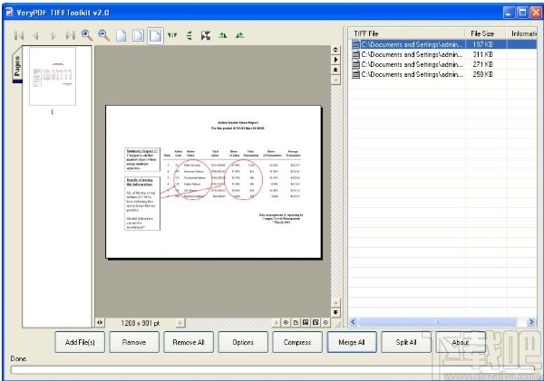Toggle the highlighted third page-fit icon
The height and width of the screenshot is (381, 544).
[x=155, y=35]
